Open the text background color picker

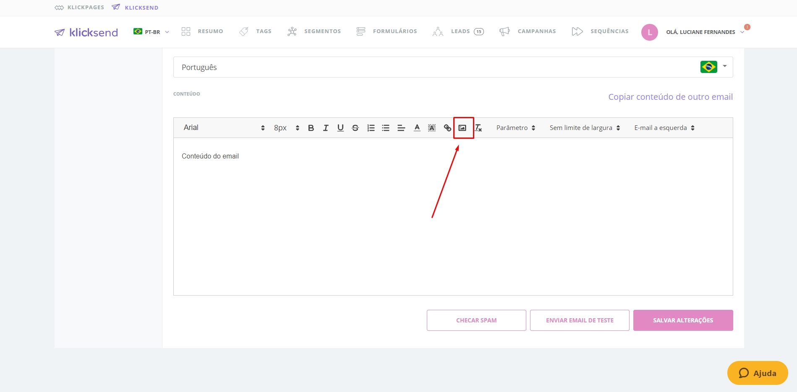tap(432, 128)
